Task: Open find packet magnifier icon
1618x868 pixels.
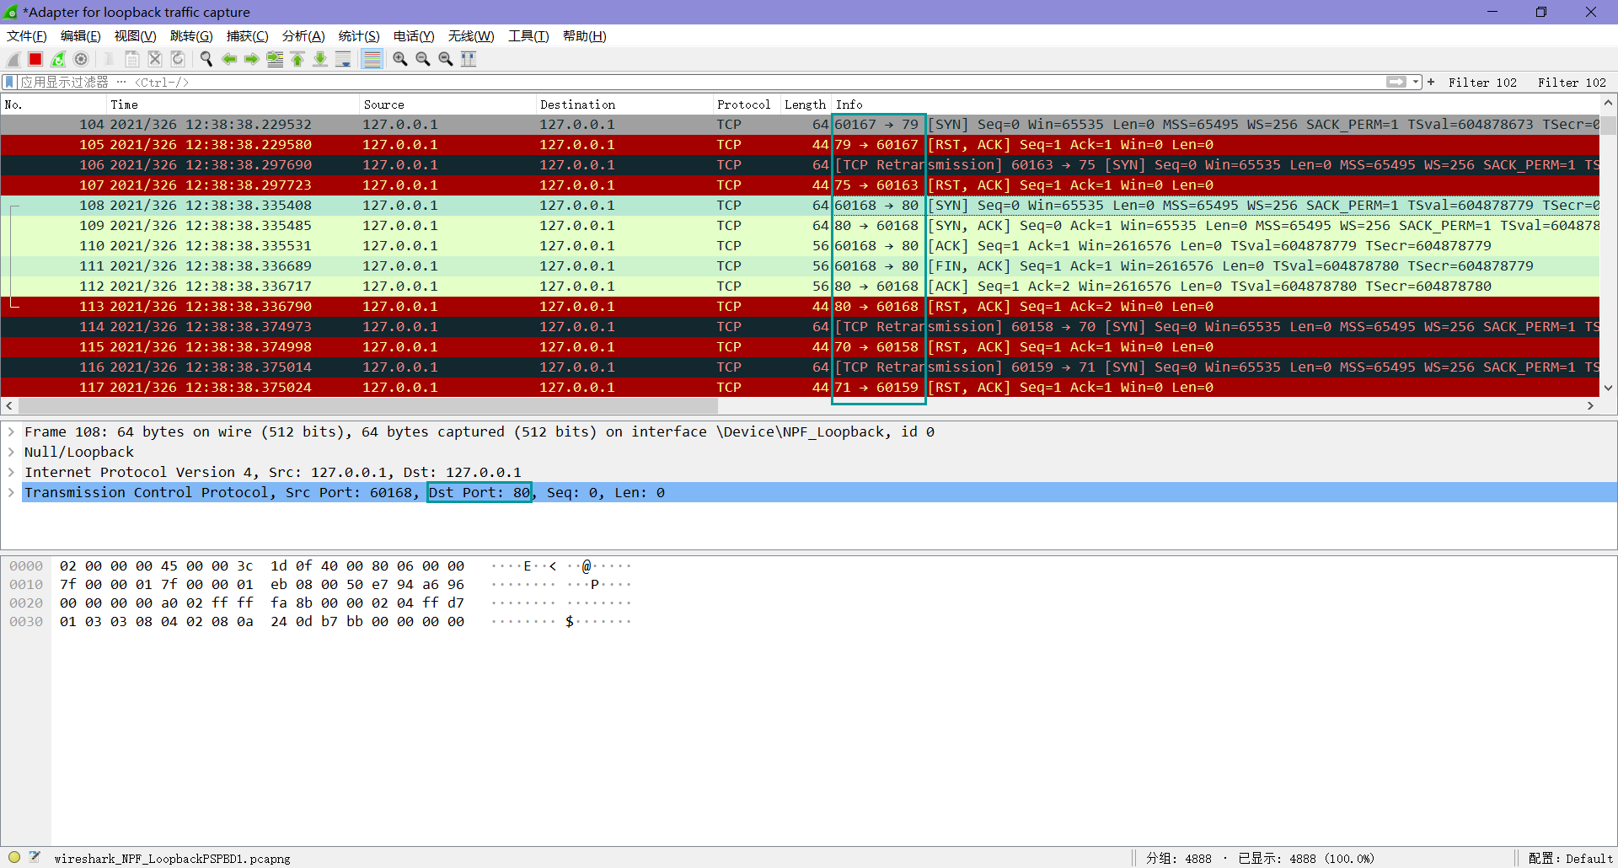Action: 206,59
